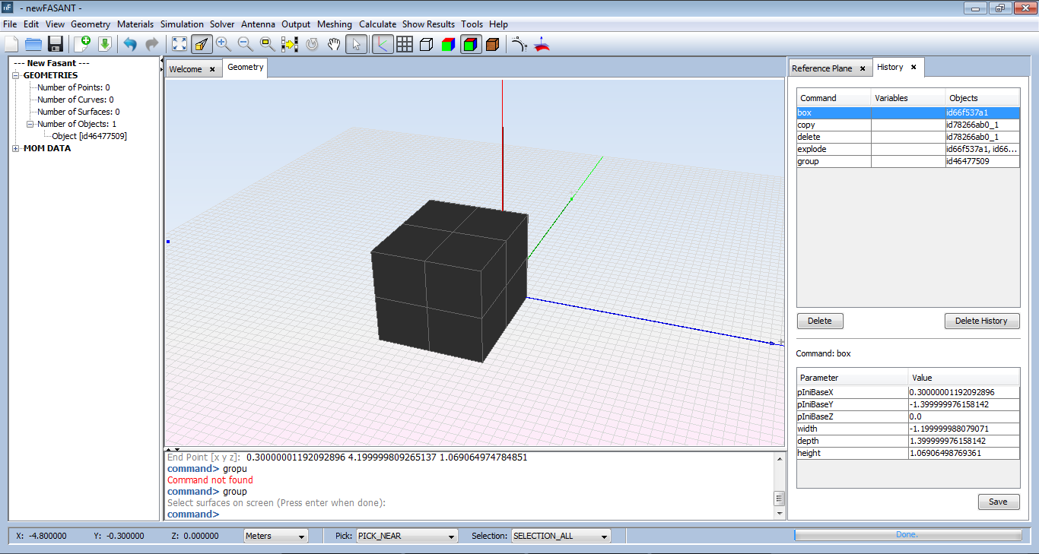Viewport: 1039px width, 554px height.
Task: Open the PICK_NEAR pick mode dropdown
Action: click(x=407, y=536)
